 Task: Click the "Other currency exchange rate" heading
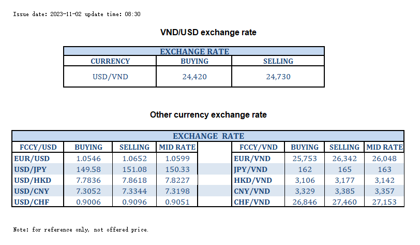click(208, 114)
